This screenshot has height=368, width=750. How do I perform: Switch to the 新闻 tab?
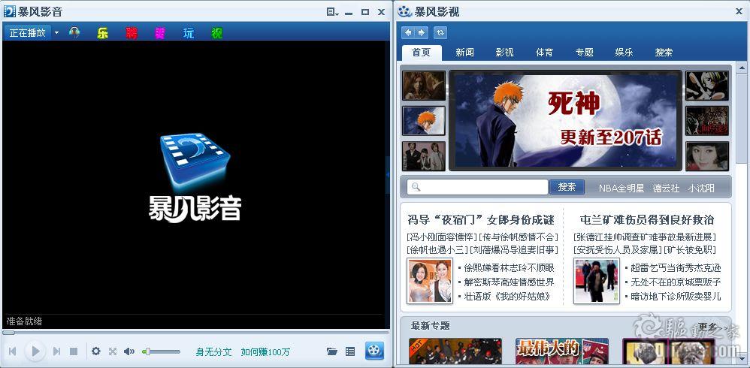(x=464, y=53)
